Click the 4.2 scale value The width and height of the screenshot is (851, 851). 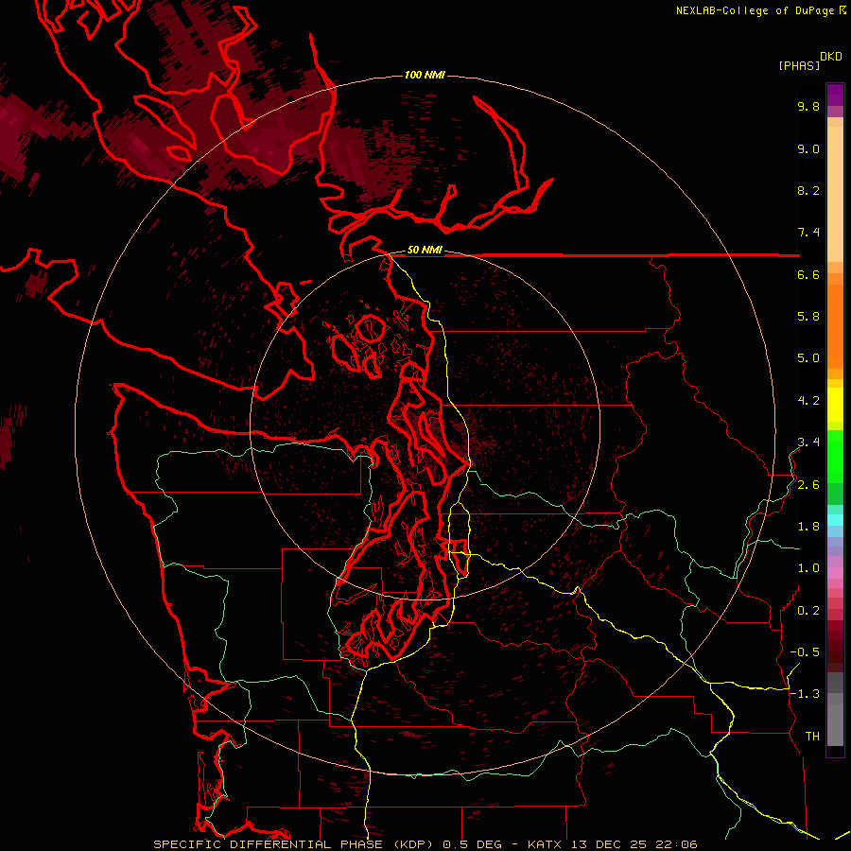pyautogui.click(x=808, y=401)
